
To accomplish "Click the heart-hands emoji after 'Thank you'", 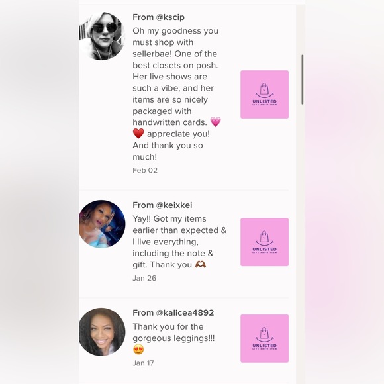I will pos(201,264).
